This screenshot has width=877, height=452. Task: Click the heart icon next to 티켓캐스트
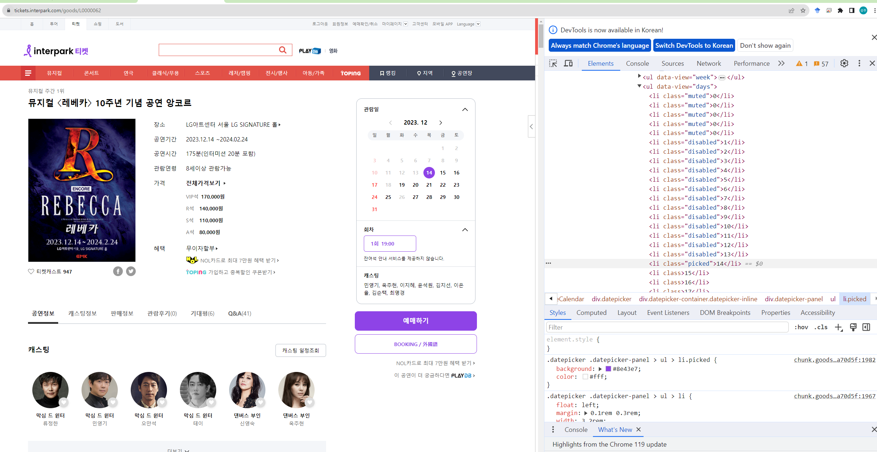click(31, 271)
